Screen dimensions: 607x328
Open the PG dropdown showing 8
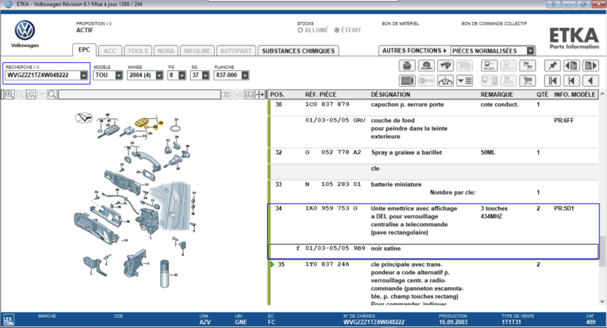182,75
